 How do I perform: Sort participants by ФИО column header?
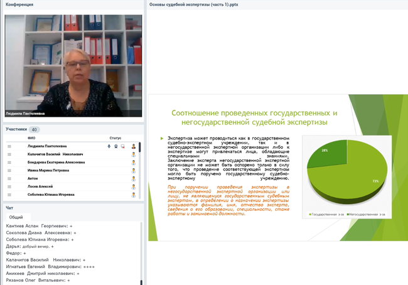point(31,138)
